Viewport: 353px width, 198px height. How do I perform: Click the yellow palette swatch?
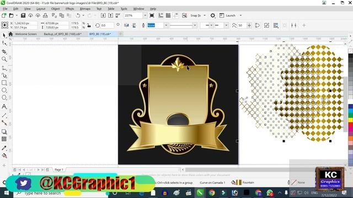tap(351, 120)
